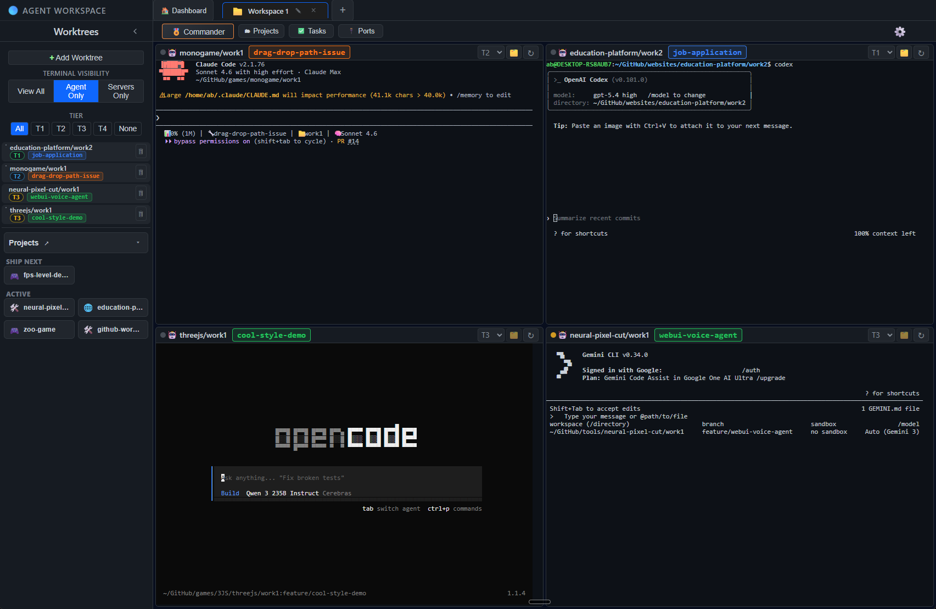Filter worktrees to tier T3
Screen dimensions: 936x609
click(81, 128)
